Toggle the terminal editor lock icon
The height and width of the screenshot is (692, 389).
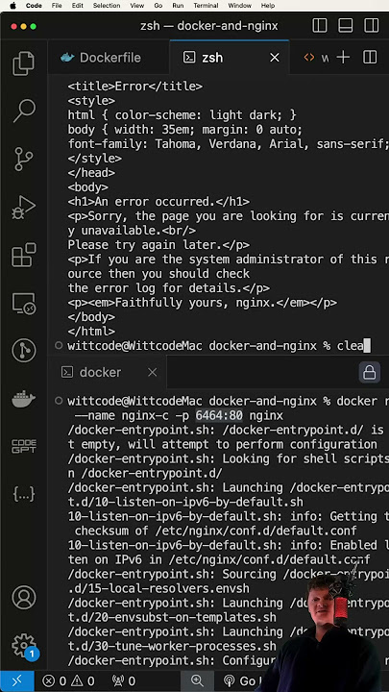pos(369,373)
